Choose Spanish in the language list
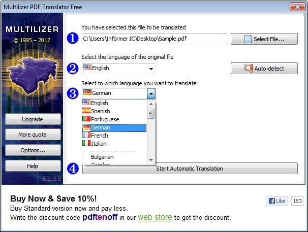Image resolution: width=308 pixels, height=232 pixels. pyautogui.click(x=114, y=111)
